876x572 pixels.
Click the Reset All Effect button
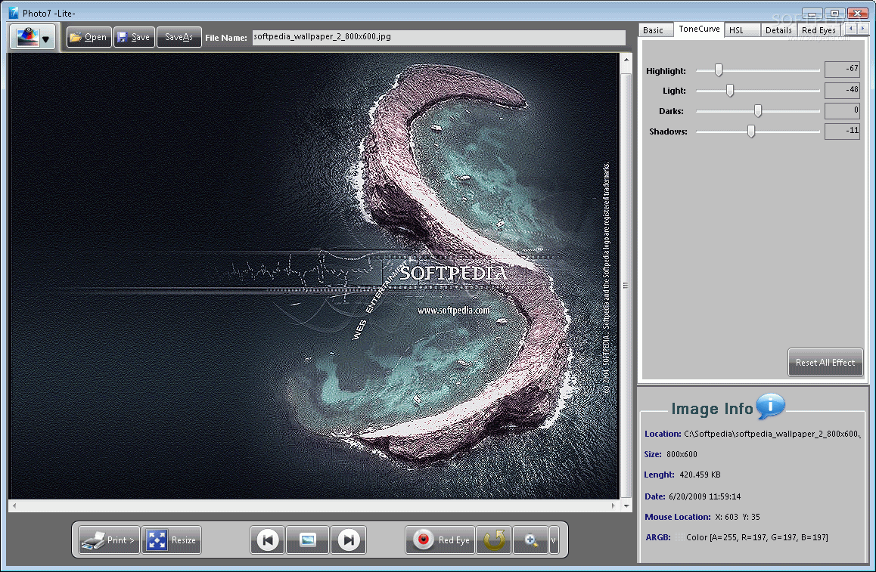coord(825,363)
